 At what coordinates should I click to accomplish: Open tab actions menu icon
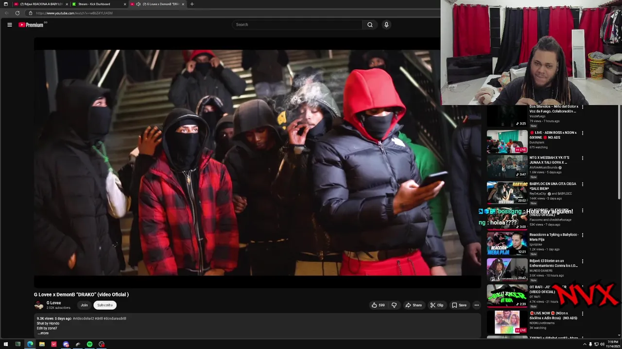click(6, 4)
